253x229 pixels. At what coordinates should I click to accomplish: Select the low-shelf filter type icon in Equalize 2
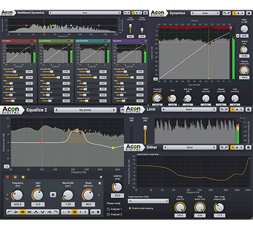pos(16,212)
